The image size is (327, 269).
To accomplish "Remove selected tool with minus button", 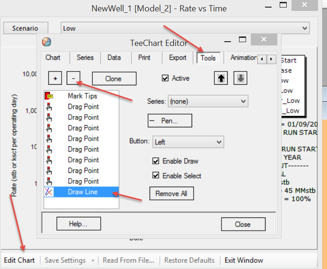I will click(x=73, y=78).
